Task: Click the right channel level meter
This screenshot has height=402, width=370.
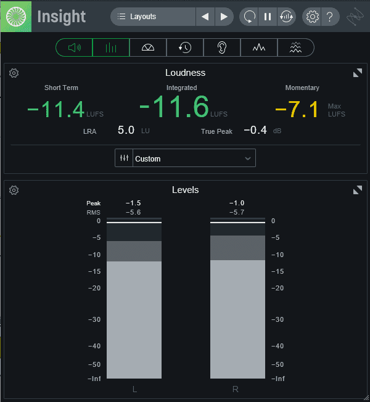Action: (237, 298)
